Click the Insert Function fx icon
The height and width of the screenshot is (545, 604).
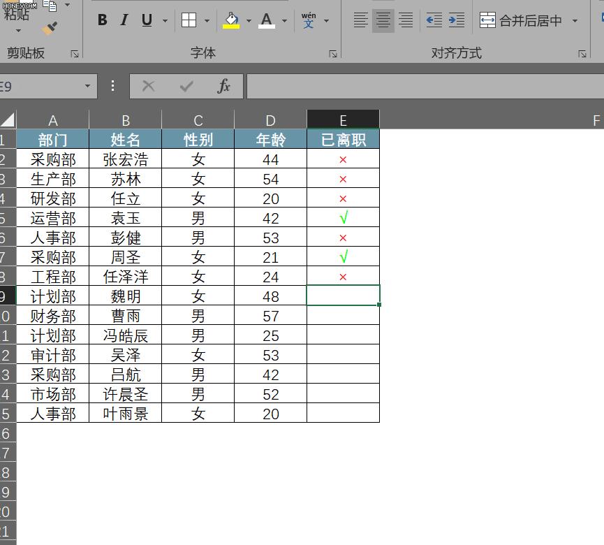(x=223, y=87)
